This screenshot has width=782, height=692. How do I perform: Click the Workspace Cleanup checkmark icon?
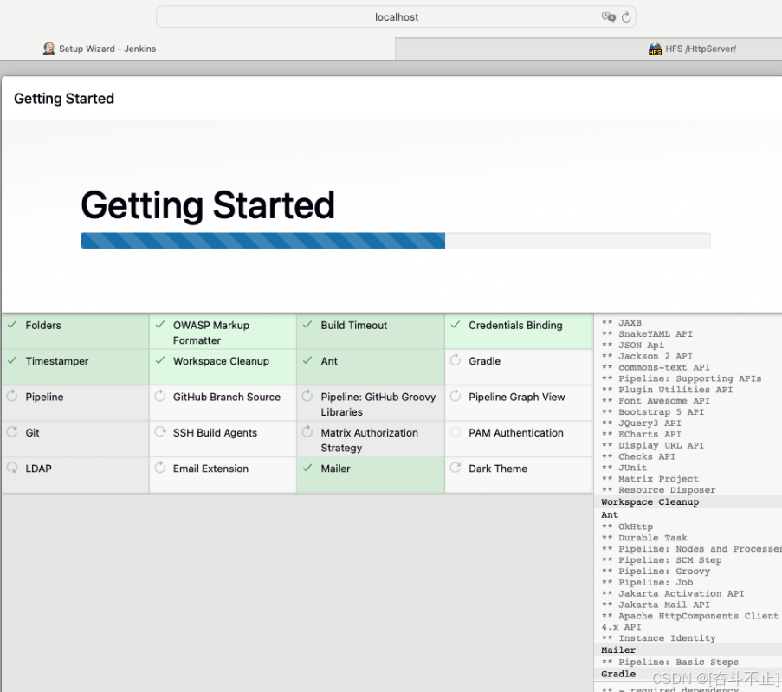pyautogui.click(x=160, y=360)
